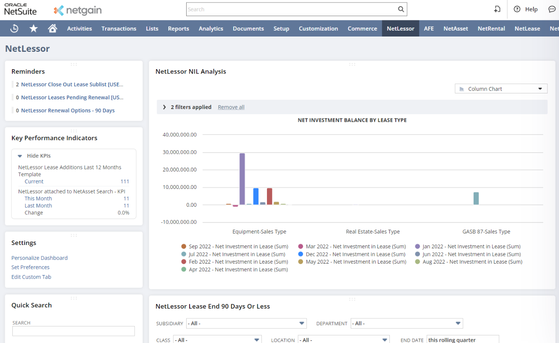Open the Department dropdown
The width and height of the screenshot is (559, 343).
point(407,323)
